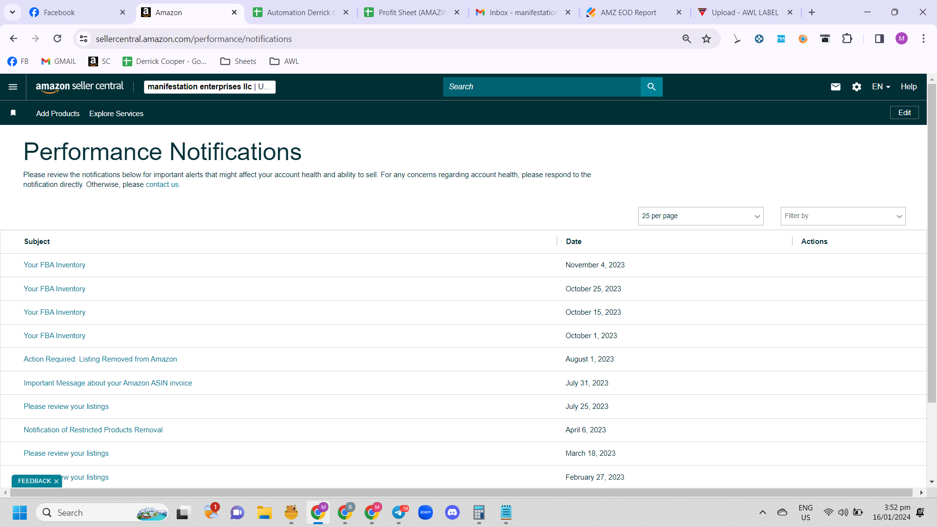The width and height of the screenshot is (937, 527).
Task: Click the Windows taskbar Search box
Action: point(102,512)
